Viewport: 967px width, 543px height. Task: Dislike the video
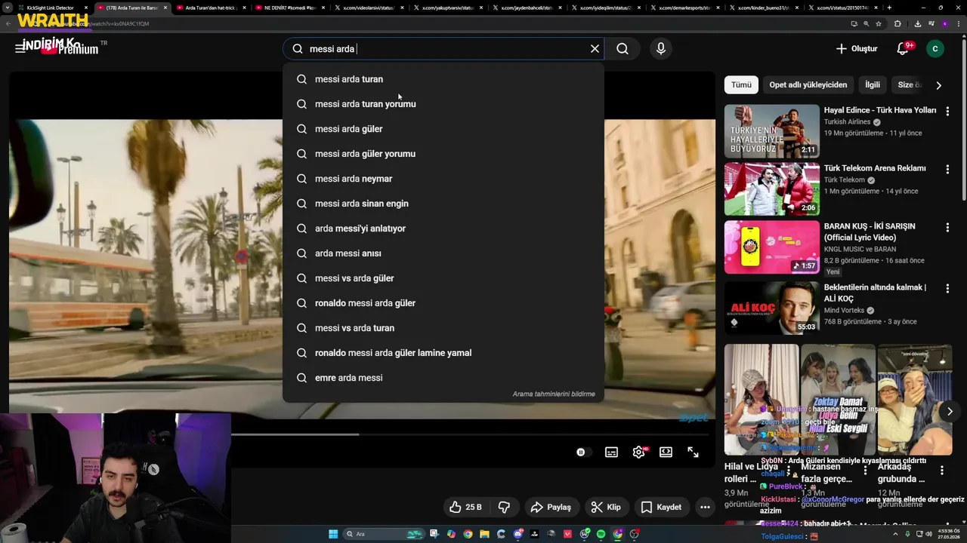[x=504, y=507]
